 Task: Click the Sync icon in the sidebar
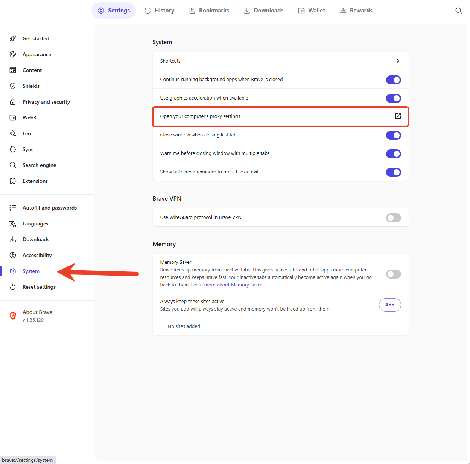click(x=13, y=149)
